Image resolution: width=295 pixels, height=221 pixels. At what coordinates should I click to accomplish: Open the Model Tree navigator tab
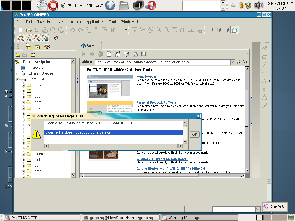(19, 47)
